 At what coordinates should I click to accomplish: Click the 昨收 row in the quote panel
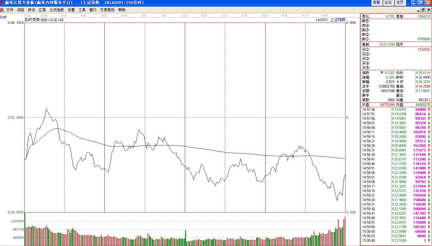point(413,77)
